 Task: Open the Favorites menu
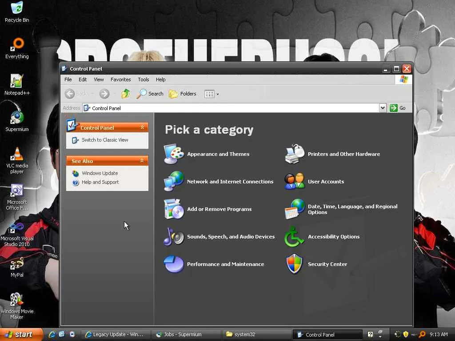pyautogui.click(x=121, y=79)
